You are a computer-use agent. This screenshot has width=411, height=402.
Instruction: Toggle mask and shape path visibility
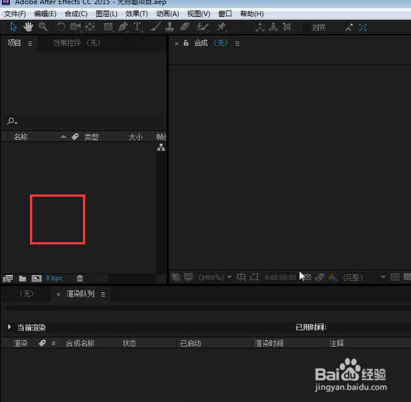254,277
